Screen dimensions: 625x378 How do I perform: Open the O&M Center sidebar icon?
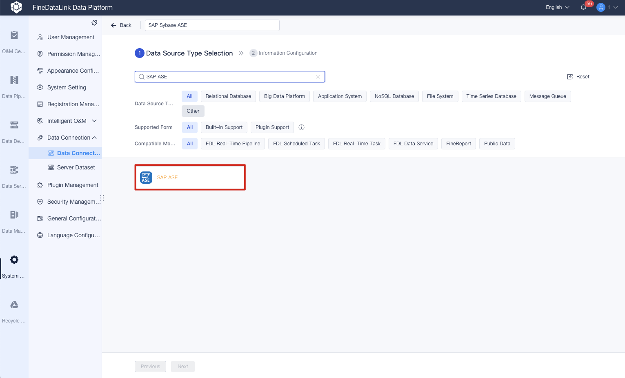coord(14,35)
